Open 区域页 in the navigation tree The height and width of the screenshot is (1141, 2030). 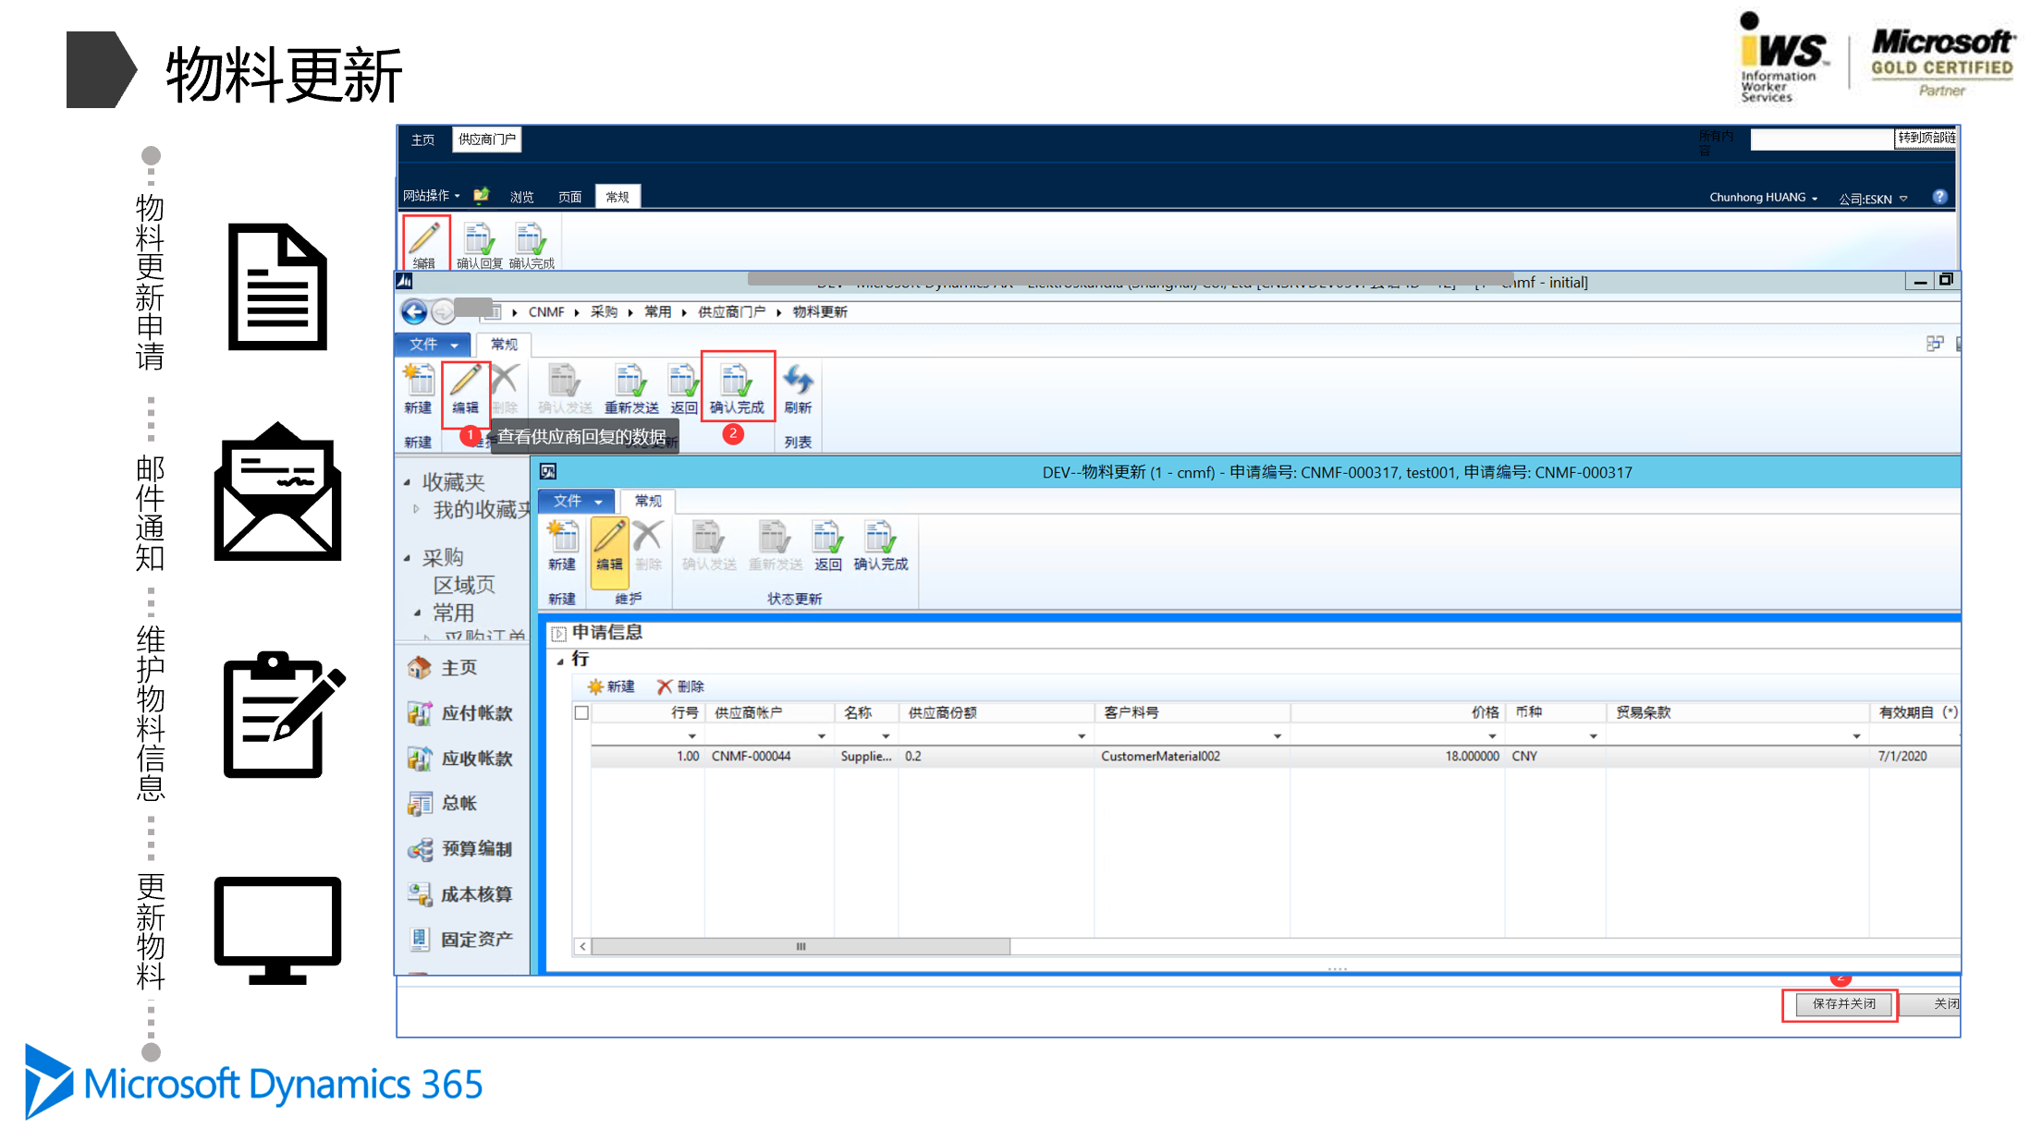coord(464,586)
